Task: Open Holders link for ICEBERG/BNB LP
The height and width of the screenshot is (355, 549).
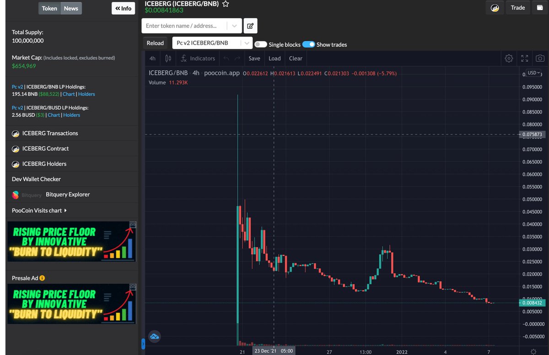Action: [86, 94]
